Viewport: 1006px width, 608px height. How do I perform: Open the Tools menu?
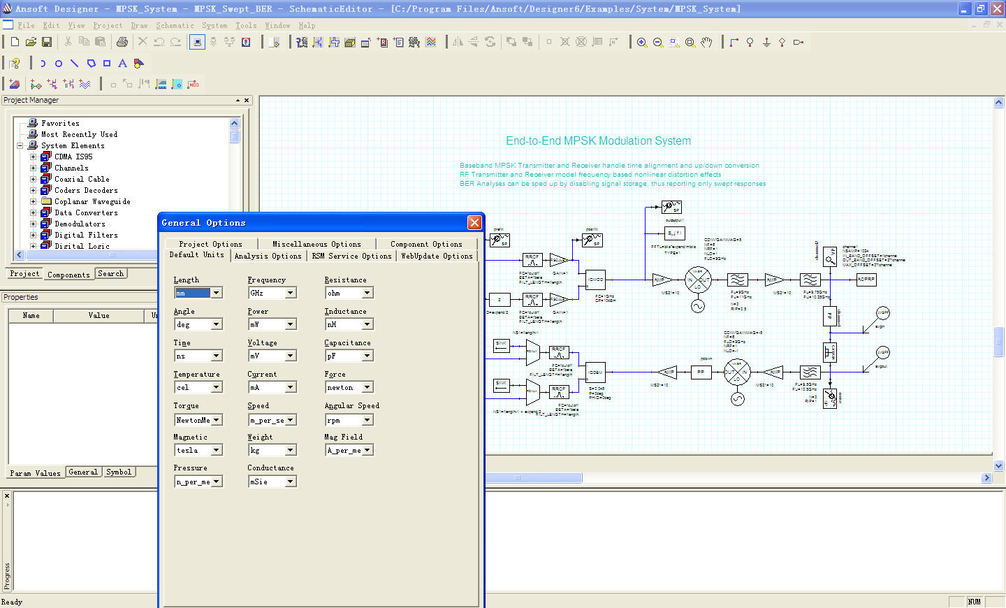pyautogui.click(x=246, y=25)
